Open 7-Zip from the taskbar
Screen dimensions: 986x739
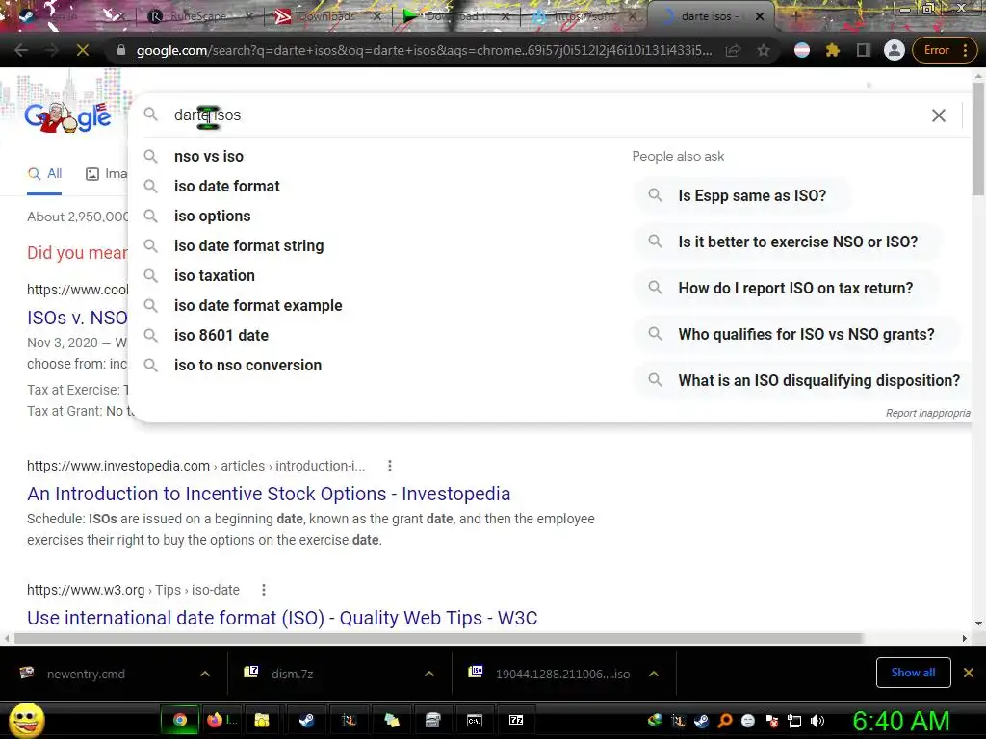516,720
